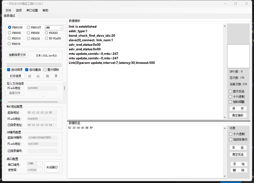This screenshot has height=183, width=254.
Task: Click the send area scroll-down arrow
Action: [224, 176]
